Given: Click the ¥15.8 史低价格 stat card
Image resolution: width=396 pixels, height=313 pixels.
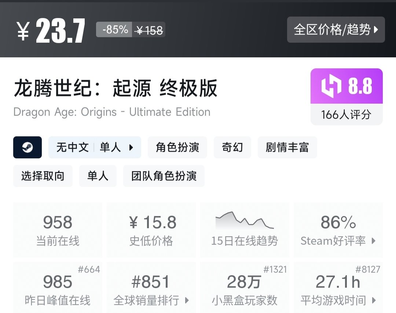Looking at the screenshot, I should click(151, 230).
